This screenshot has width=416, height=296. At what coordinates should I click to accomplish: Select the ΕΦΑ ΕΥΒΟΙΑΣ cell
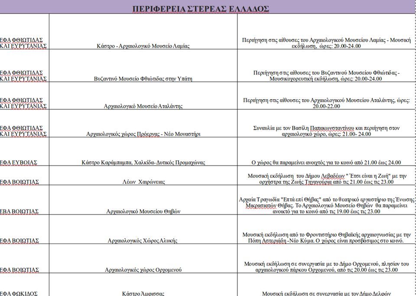coord(19,163)
